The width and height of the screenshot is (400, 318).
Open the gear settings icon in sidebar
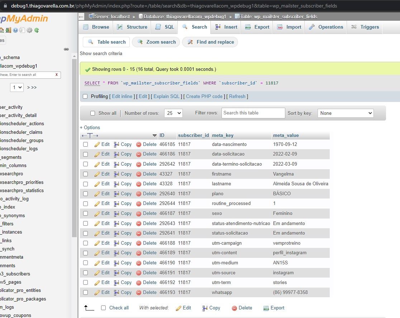coord(29,30)
